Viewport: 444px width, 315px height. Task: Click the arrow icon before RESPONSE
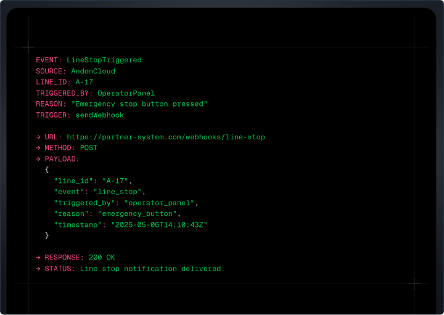[38, 258]
